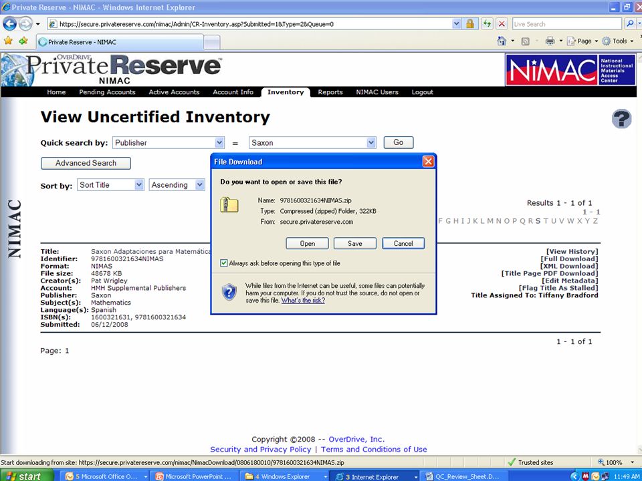
Task: Click the XML Download link
Action: coord(569,267)
